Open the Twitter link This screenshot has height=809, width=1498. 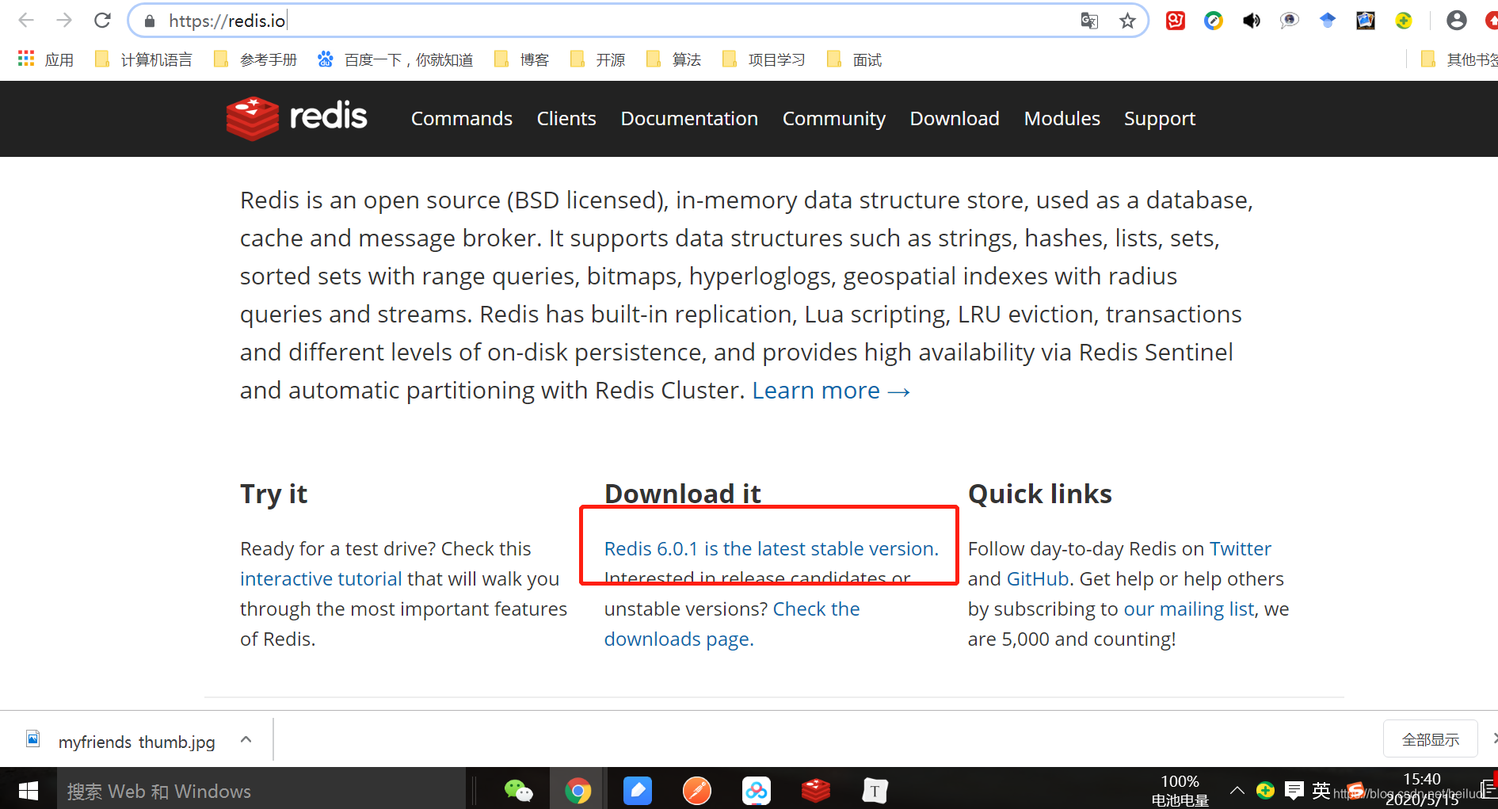click(x=1240, y=548)
